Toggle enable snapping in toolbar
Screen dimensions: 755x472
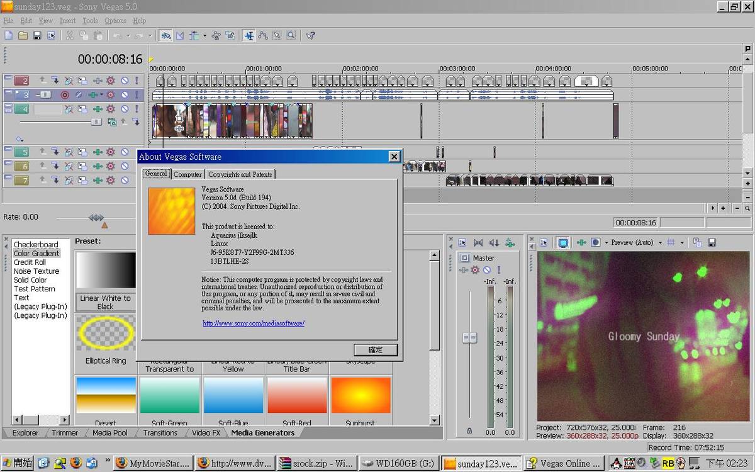pos(166,36)
